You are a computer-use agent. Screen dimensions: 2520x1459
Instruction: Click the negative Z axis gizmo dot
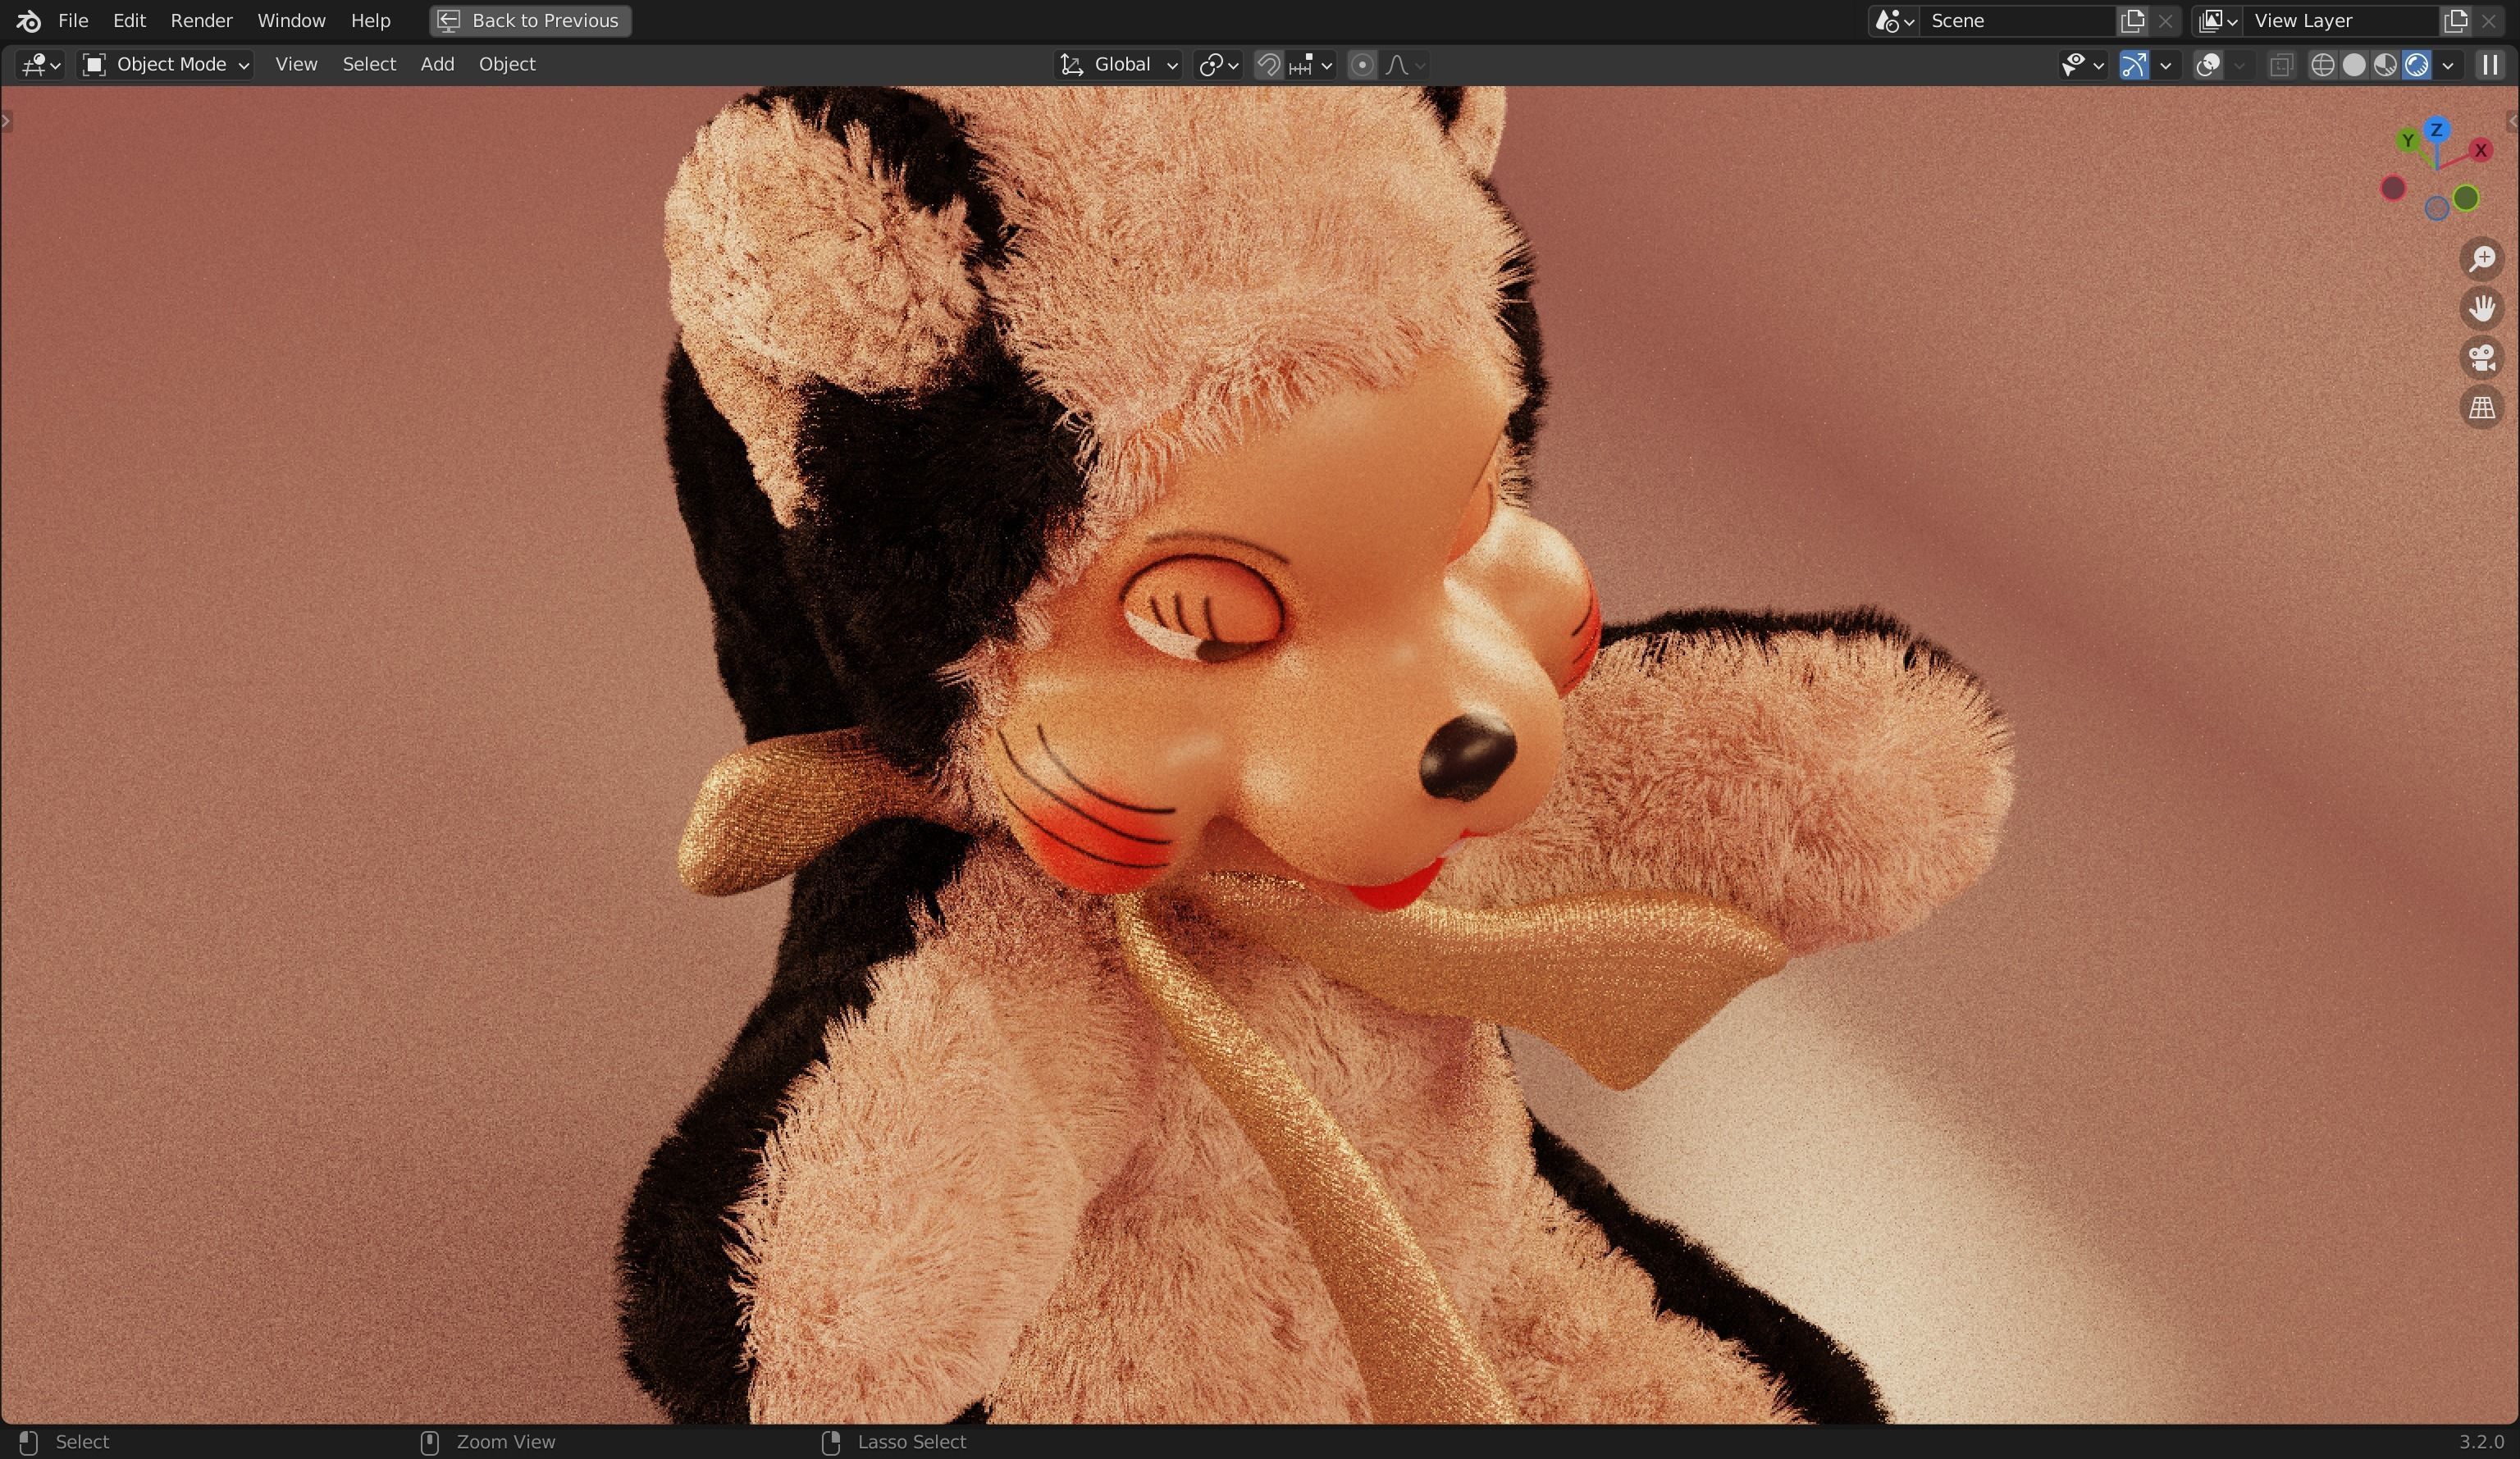click(2437, 208)
